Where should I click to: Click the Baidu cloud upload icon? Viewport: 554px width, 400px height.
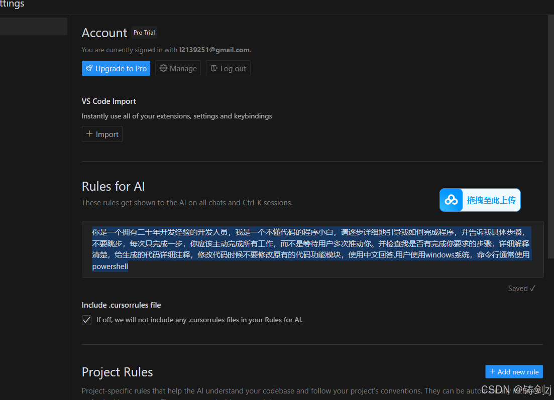point(451,200)
